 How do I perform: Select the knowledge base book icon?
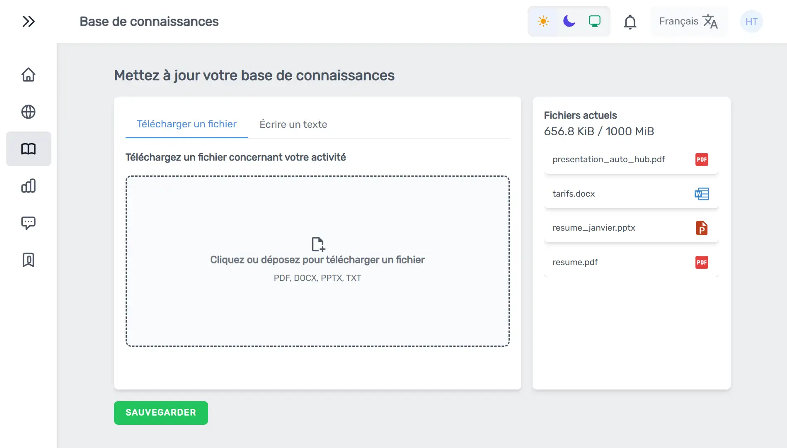pyautogui.click(x=28, y=149)
